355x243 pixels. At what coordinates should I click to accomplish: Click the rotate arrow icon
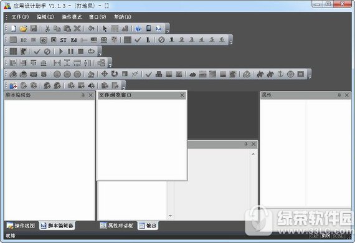point(115,74)
